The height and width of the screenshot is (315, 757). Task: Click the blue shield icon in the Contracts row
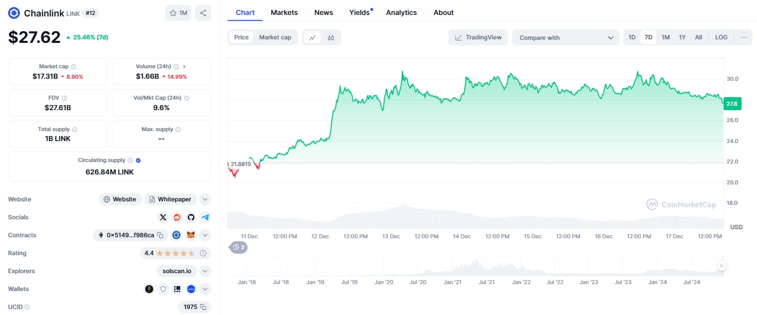176,235
